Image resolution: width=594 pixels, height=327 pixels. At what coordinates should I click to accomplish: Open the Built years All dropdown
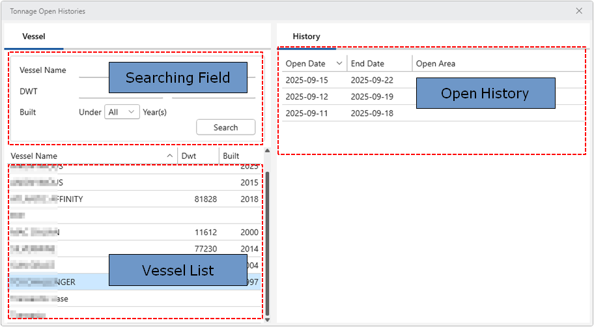tap(122, 112)
